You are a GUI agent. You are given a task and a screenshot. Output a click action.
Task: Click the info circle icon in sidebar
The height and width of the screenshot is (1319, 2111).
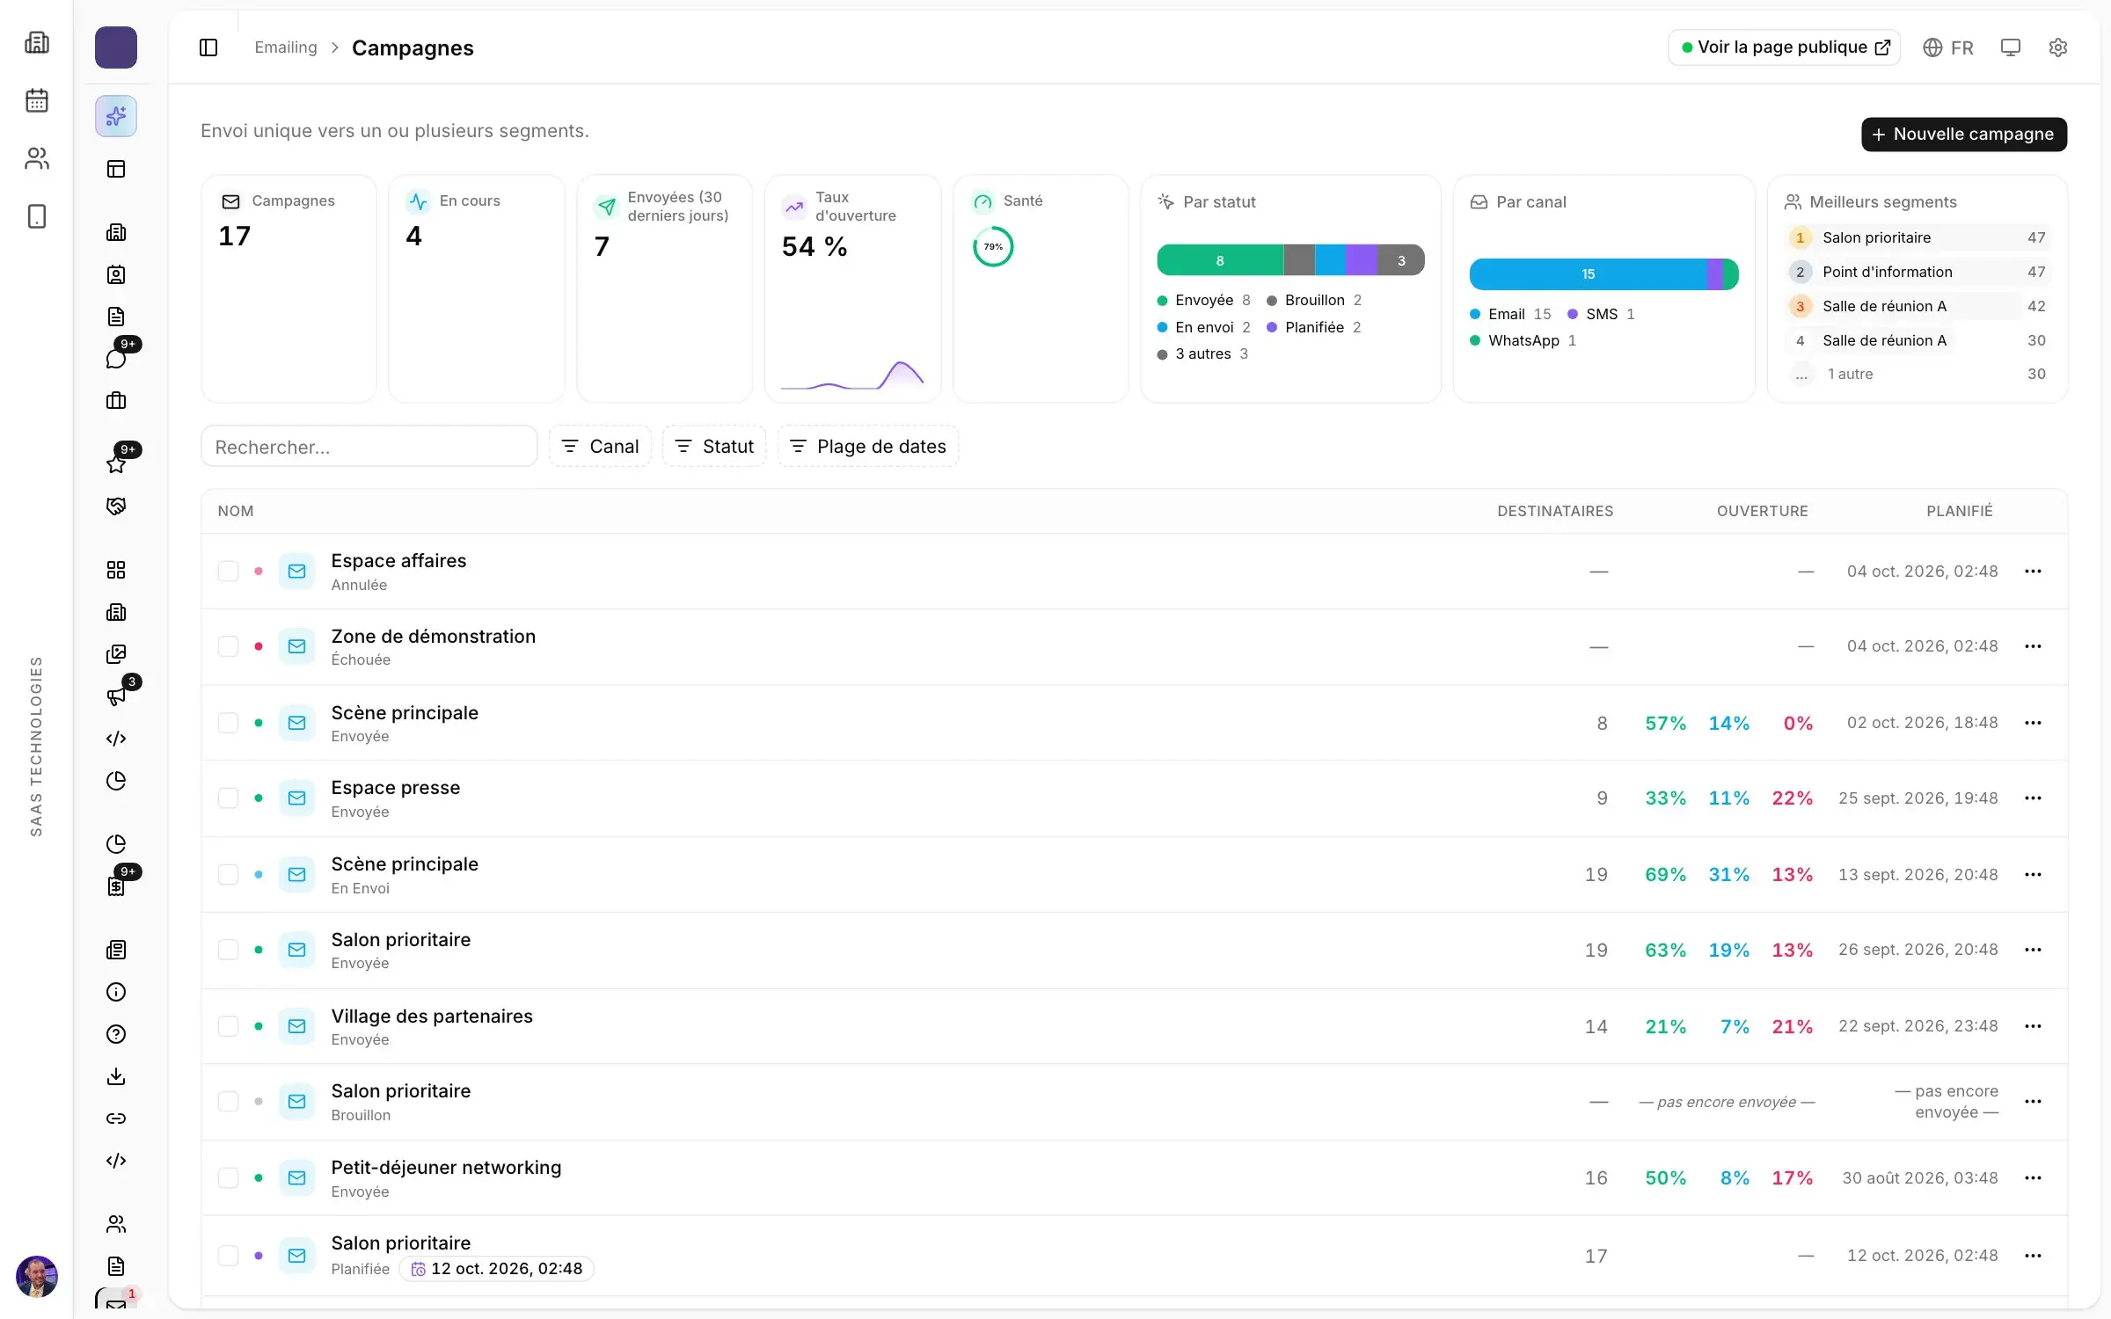116,992
